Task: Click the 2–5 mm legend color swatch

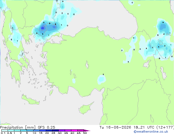Action: [x=24, y=130]
